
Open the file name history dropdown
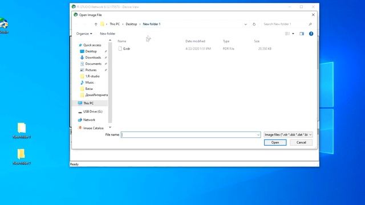pos(258,135)
